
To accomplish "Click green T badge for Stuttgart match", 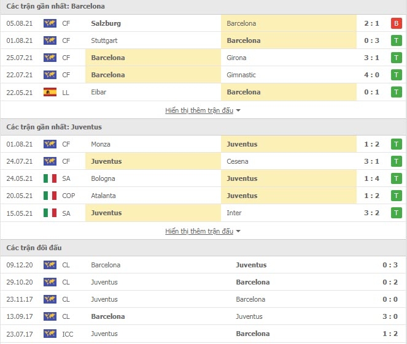I will coord(397,40).
